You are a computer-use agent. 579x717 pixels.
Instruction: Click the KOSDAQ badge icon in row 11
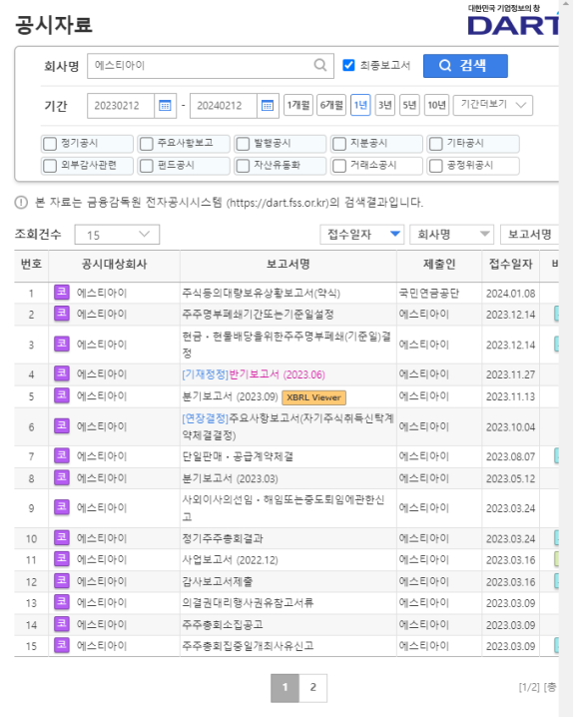pos(62,559)
